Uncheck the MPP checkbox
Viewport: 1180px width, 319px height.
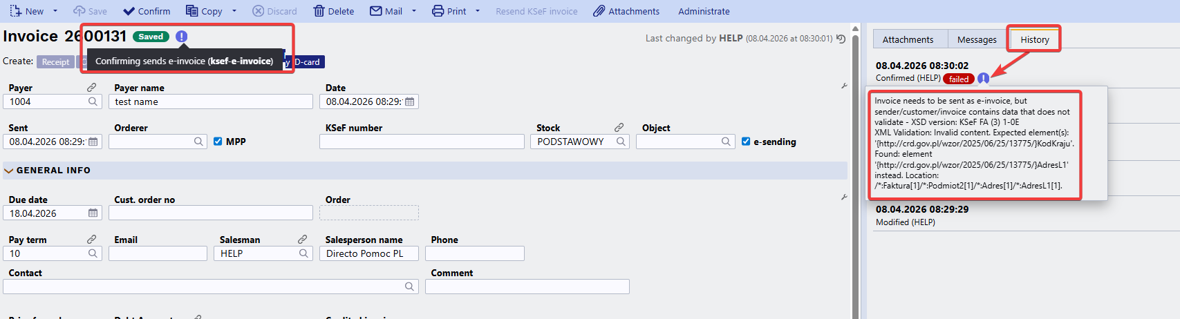coord(218,142)
